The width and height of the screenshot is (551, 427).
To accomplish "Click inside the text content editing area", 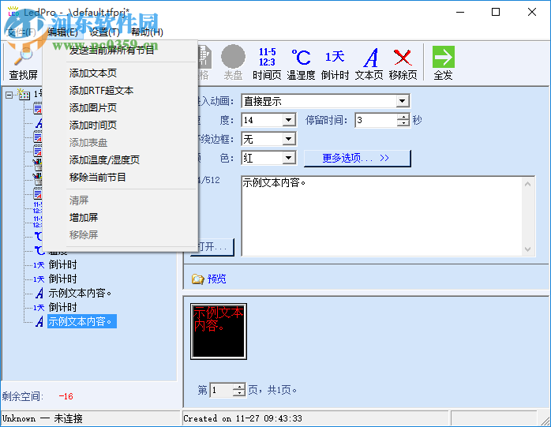I will (382, 216).
